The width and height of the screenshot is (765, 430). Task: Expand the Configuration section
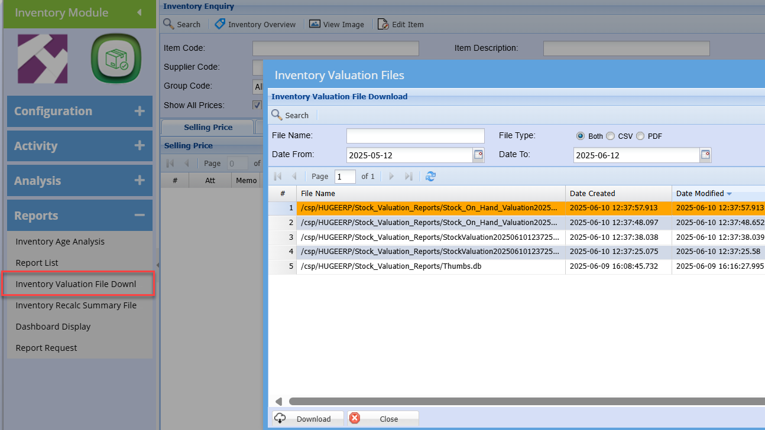[x=80, y=111]
